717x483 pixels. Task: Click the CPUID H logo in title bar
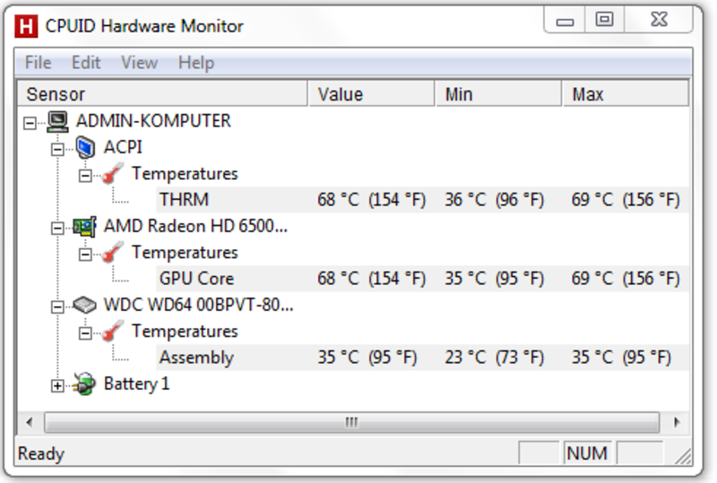coord(26,26)
